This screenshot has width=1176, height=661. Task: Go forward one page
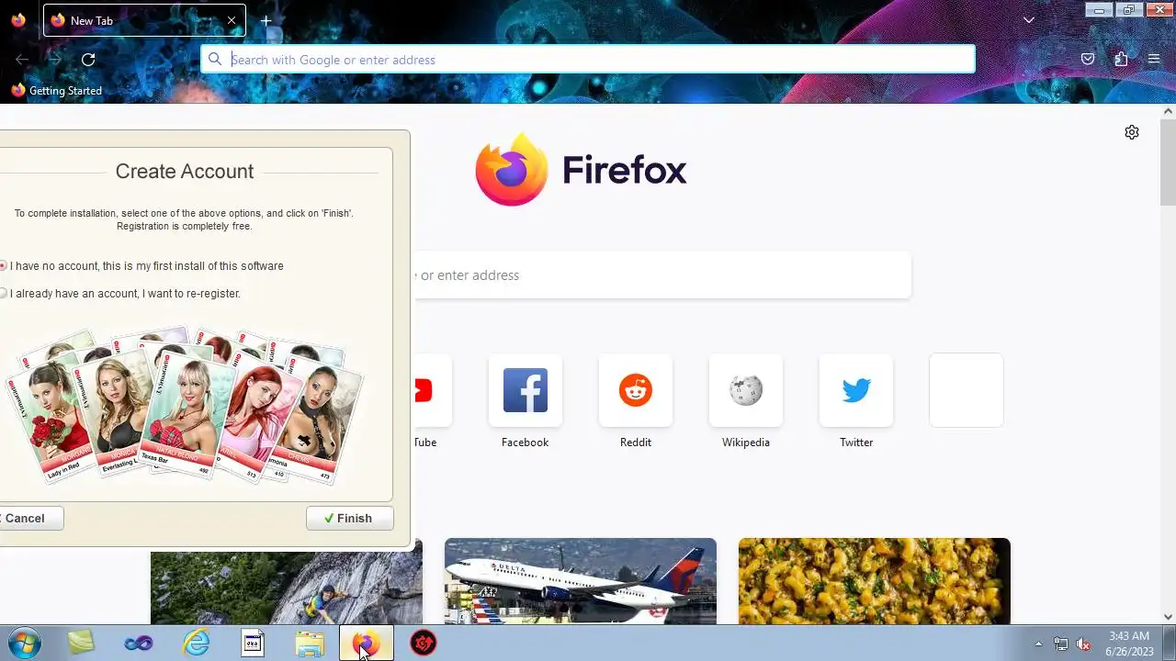[55, 60]
